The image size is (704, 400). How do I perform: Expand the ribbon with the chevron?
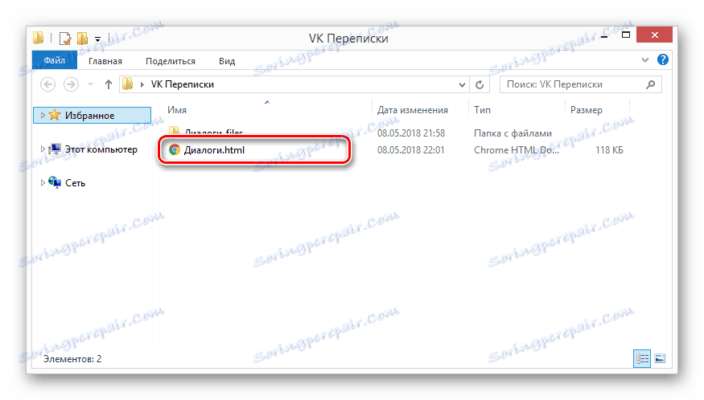645,59
